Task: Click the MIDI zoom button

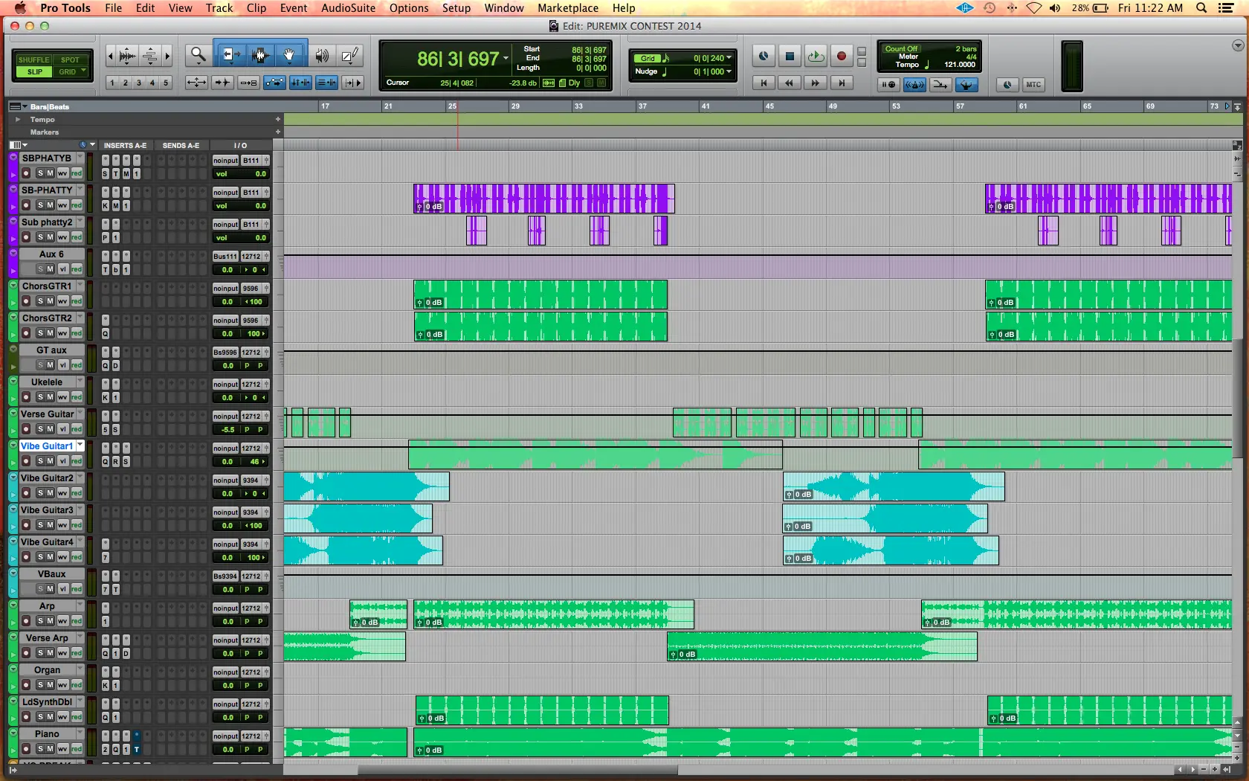Action: tap(149, 55)
